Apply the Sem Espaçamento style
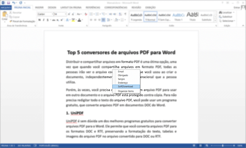This screenshot has width=246, height=148. point(164,17)
